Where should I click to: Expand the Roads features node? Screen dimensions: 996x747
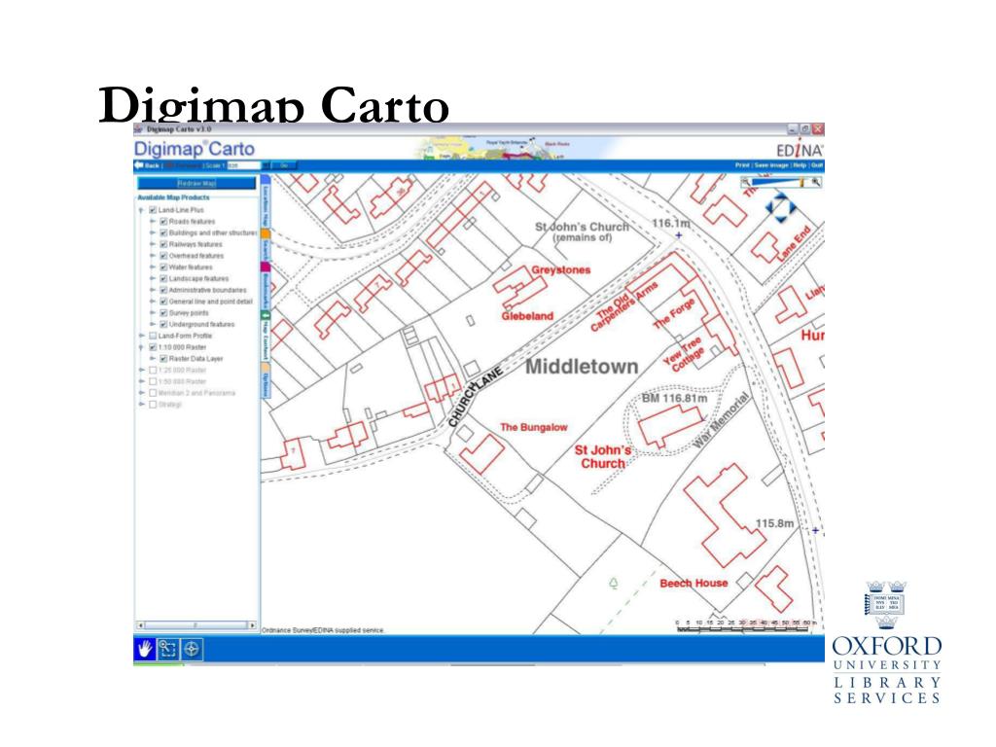pyautogui.click(x=153, y=222)
